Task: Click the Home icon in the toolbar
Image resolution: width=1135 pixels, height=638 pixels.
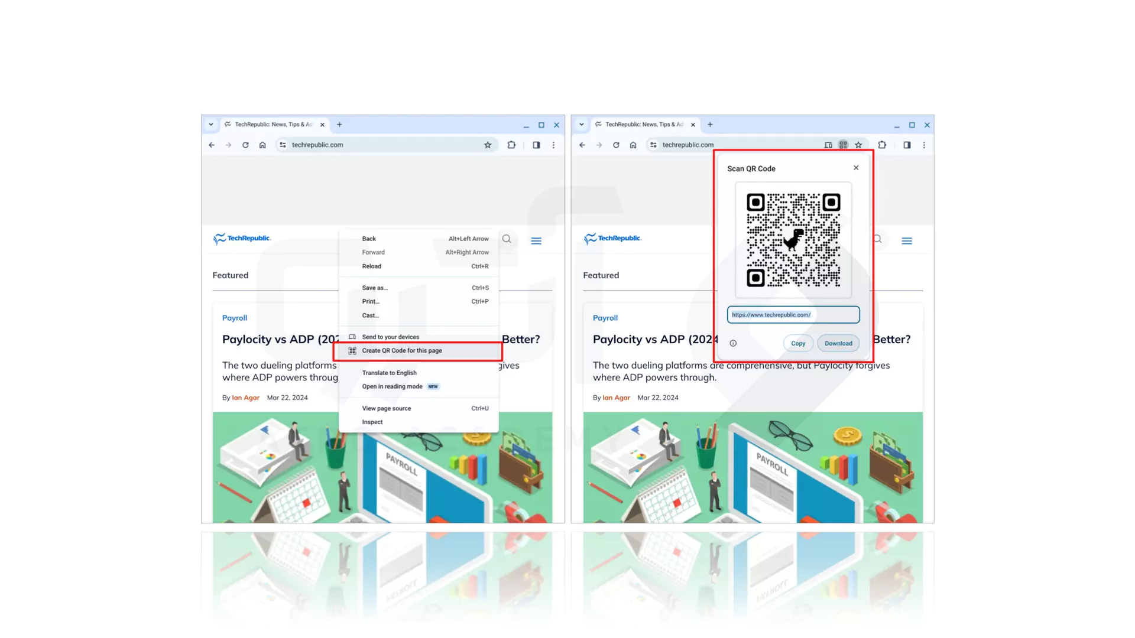Action: click(262, 145)
